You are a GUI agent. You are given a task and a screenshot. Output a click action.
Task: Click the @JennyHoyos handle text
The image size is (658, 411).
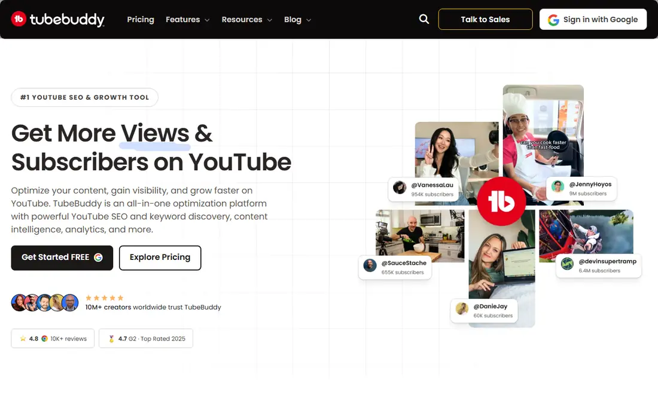pos(590,184)
